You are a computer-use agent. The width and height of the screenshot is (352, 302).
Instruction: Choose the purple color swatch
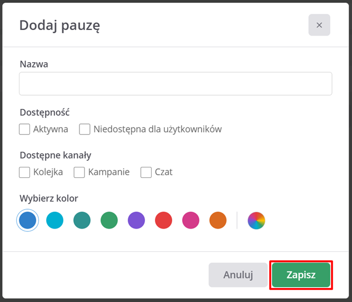point(137,220)
